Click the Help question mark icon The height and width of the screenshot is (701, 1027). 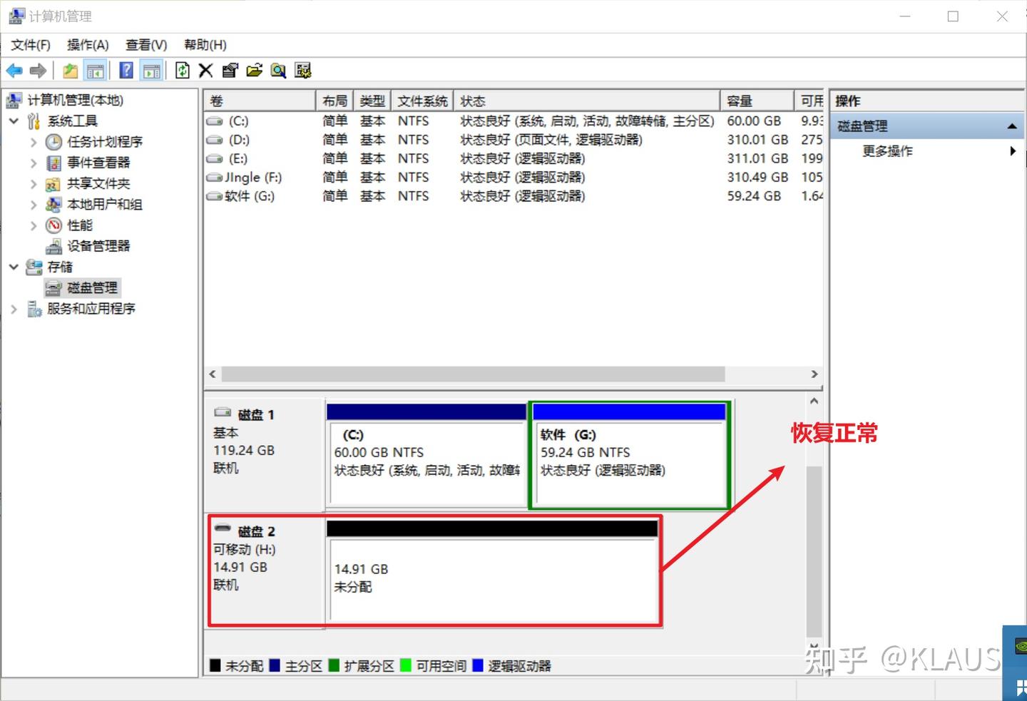click(126, 70)
